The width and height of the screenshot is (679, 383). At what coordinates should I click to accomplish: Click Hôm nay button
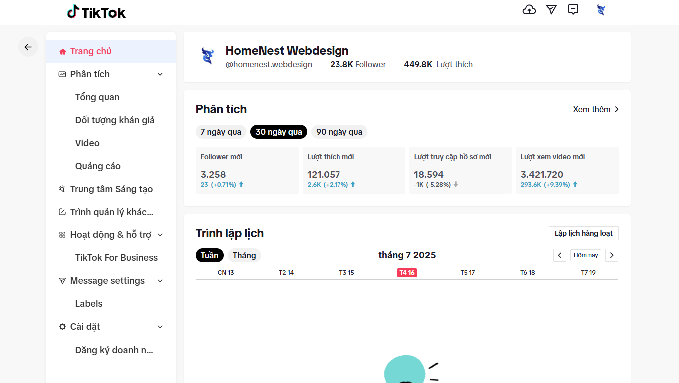pos(586,255)
